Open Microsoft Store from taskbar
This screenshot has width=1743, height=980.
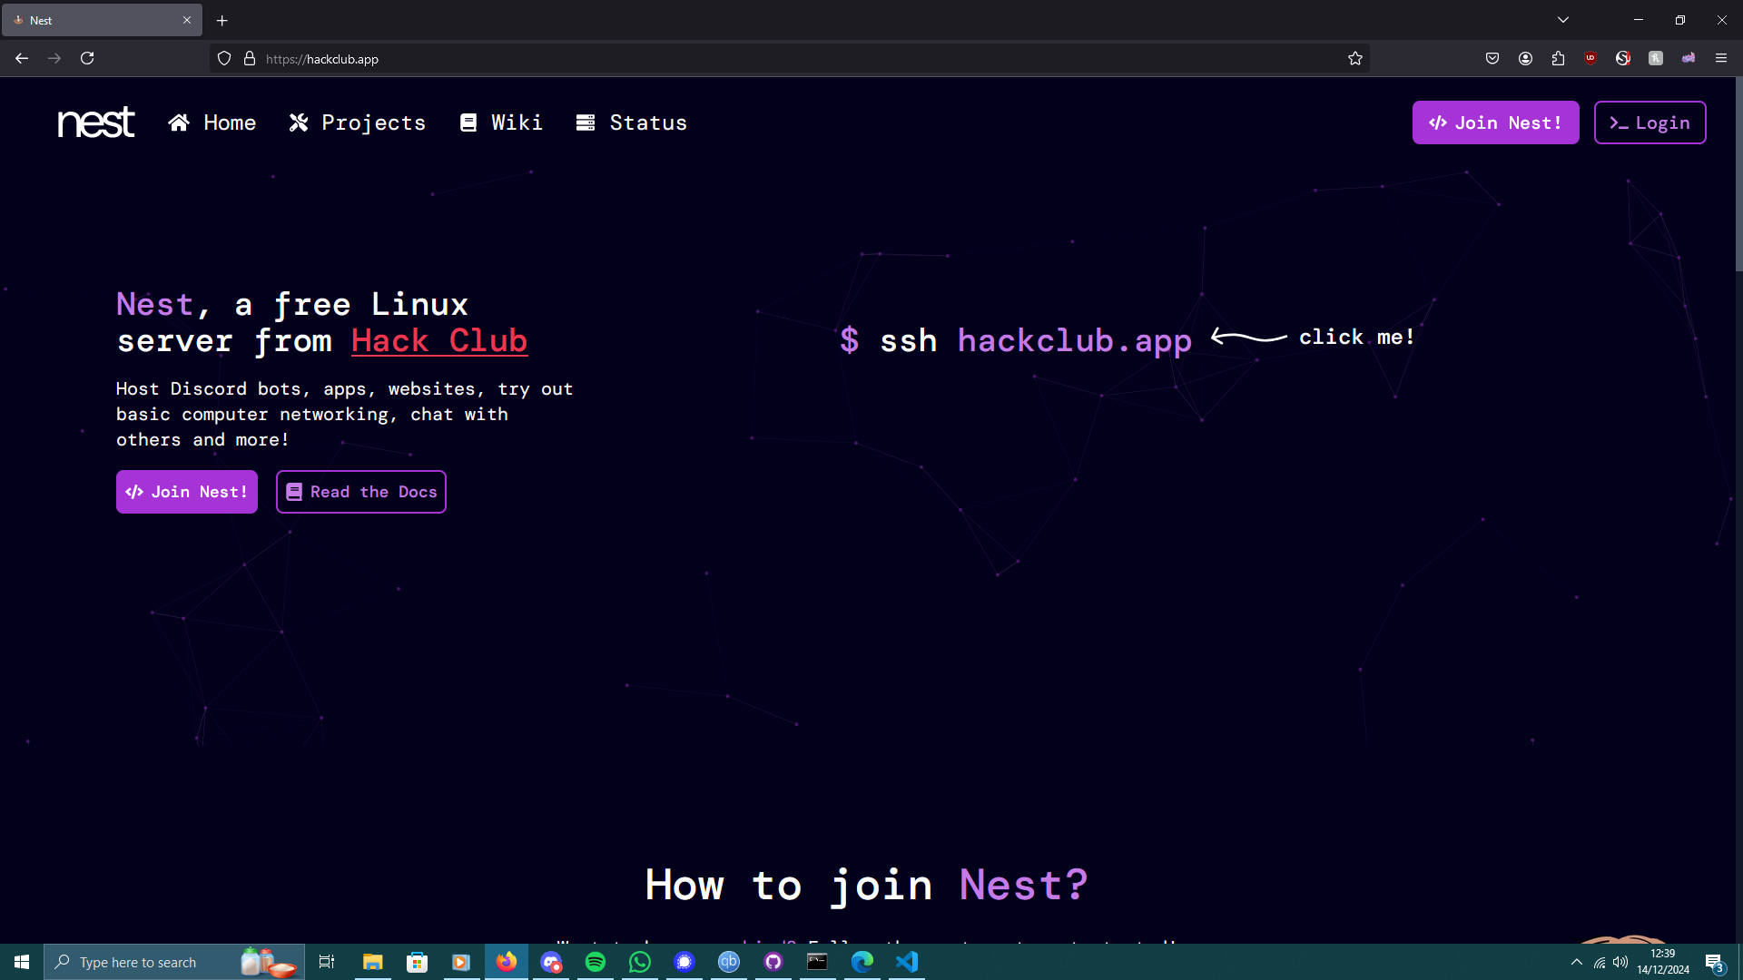click(x=417, y=962)
